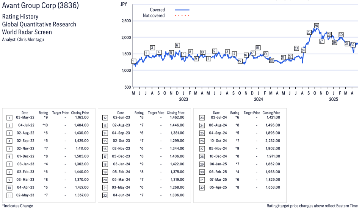Click closing price 1,268.00

[x=177, y=187]
